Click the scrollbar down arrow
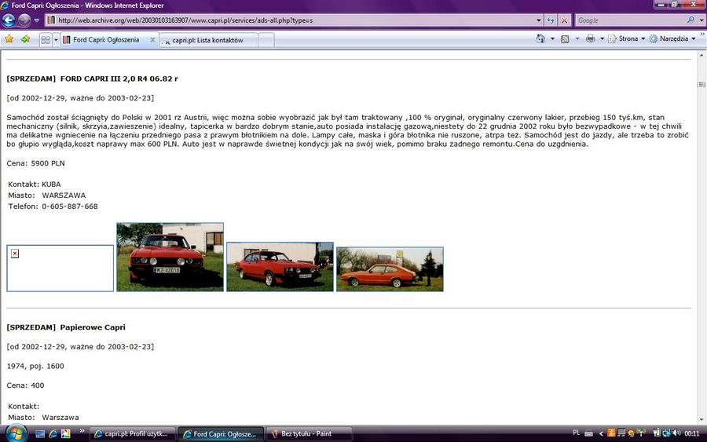 (702, 419)
